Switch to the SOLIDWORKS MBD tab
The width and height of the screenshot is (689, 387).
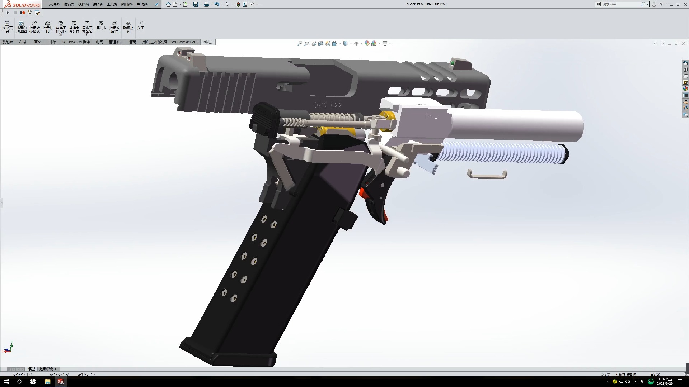click(184, 42)
